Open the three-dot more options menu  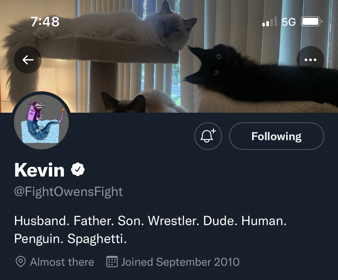click(x=310, y=60)
